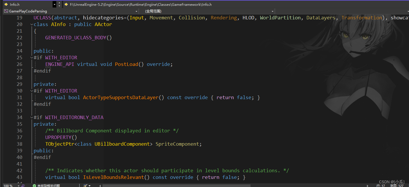Click the public: keyword on line 39
The image size is (409, 187).
pos(44,151)
